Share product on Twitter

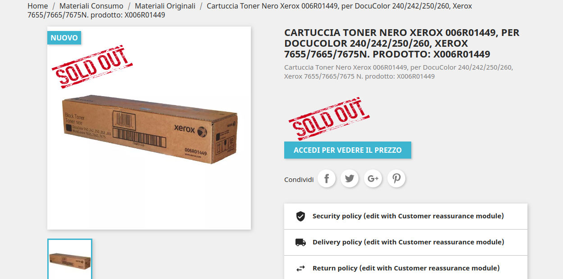350,179
